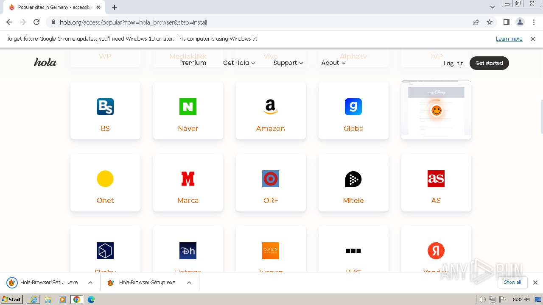Open the BBC blocks icon
Screen dimensions: 543x305
point(353,251)
